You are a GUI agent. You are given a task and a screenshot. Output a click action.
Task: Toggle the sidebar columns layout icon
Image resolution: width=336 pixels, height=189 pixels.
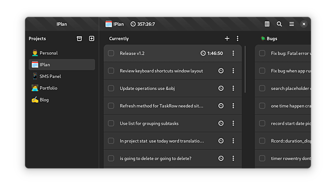tap(267, 24)
